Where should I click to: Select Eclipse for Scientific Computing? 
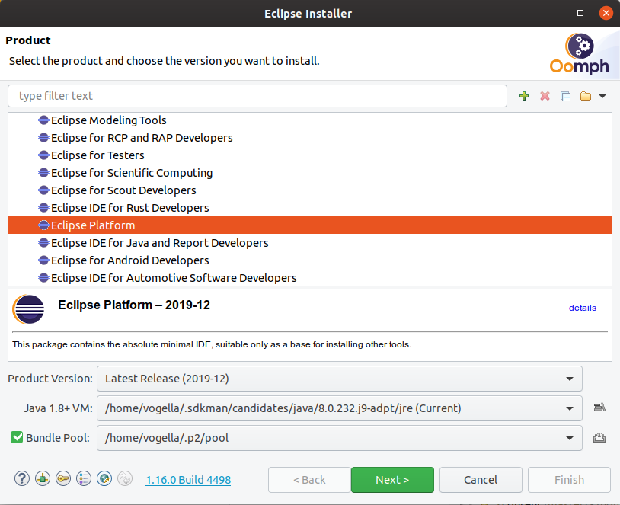click(309, 172)
